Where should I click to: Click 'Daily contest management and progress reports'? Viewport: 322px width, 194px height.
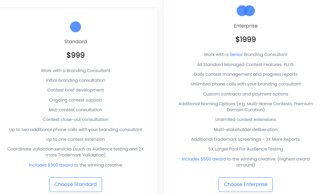coord(245,74)
